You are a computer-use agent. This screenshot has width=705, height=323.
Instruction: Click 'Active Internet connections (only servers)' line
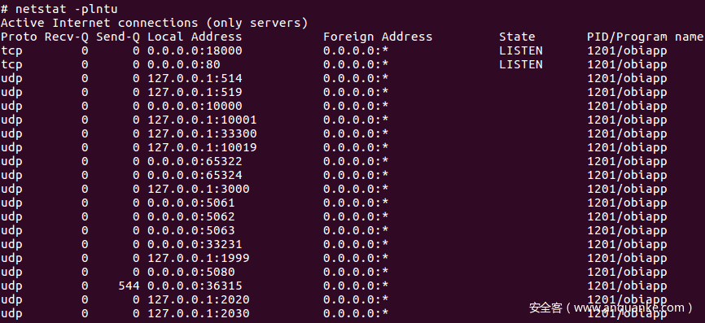[x=154, y=23]
